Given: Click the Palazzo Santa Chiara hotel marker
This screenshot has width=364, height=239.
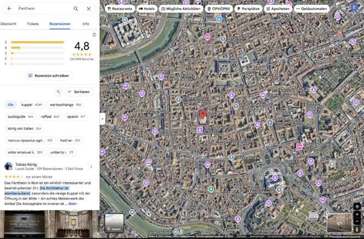Looking at the screenshot, I should pos(199,130).
